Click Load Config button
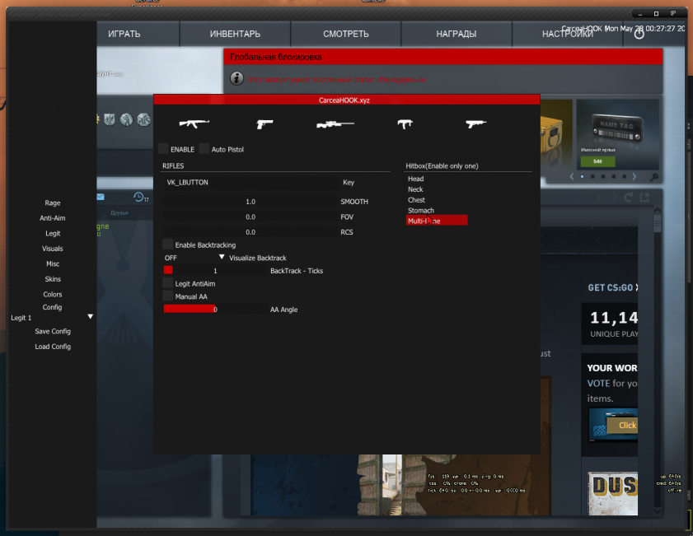This screenshot has height=536, width=693. click(53, 346)
